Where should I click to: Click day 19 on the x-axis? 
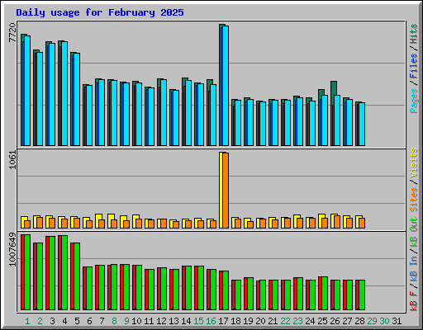pyautogui.click(x=248, y=321)
